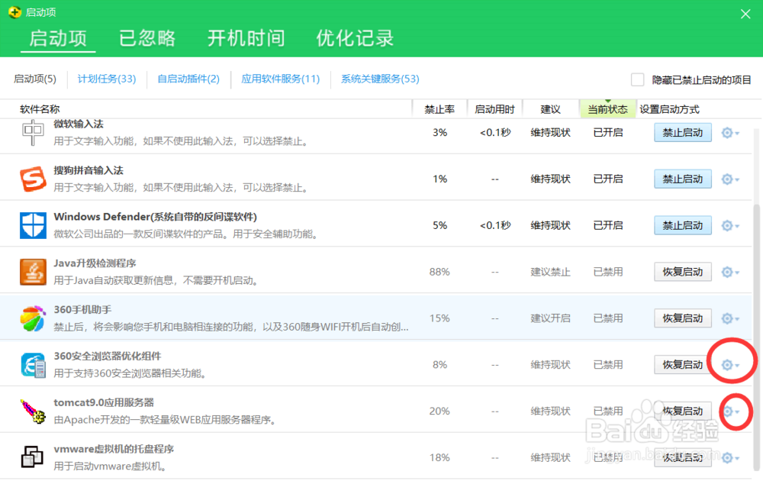Switch to the 启动项 main tab
Viewport: 763px width, 481px height.
[x=58, y=38]
